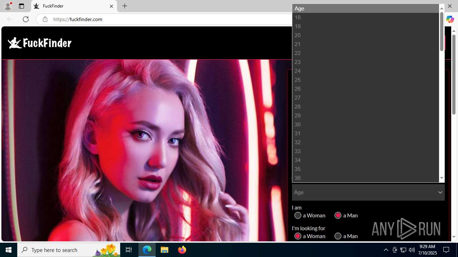The height and width of the screenshot is (257, 458).
Task: Choose age 21 from the list
Action: 366,44
